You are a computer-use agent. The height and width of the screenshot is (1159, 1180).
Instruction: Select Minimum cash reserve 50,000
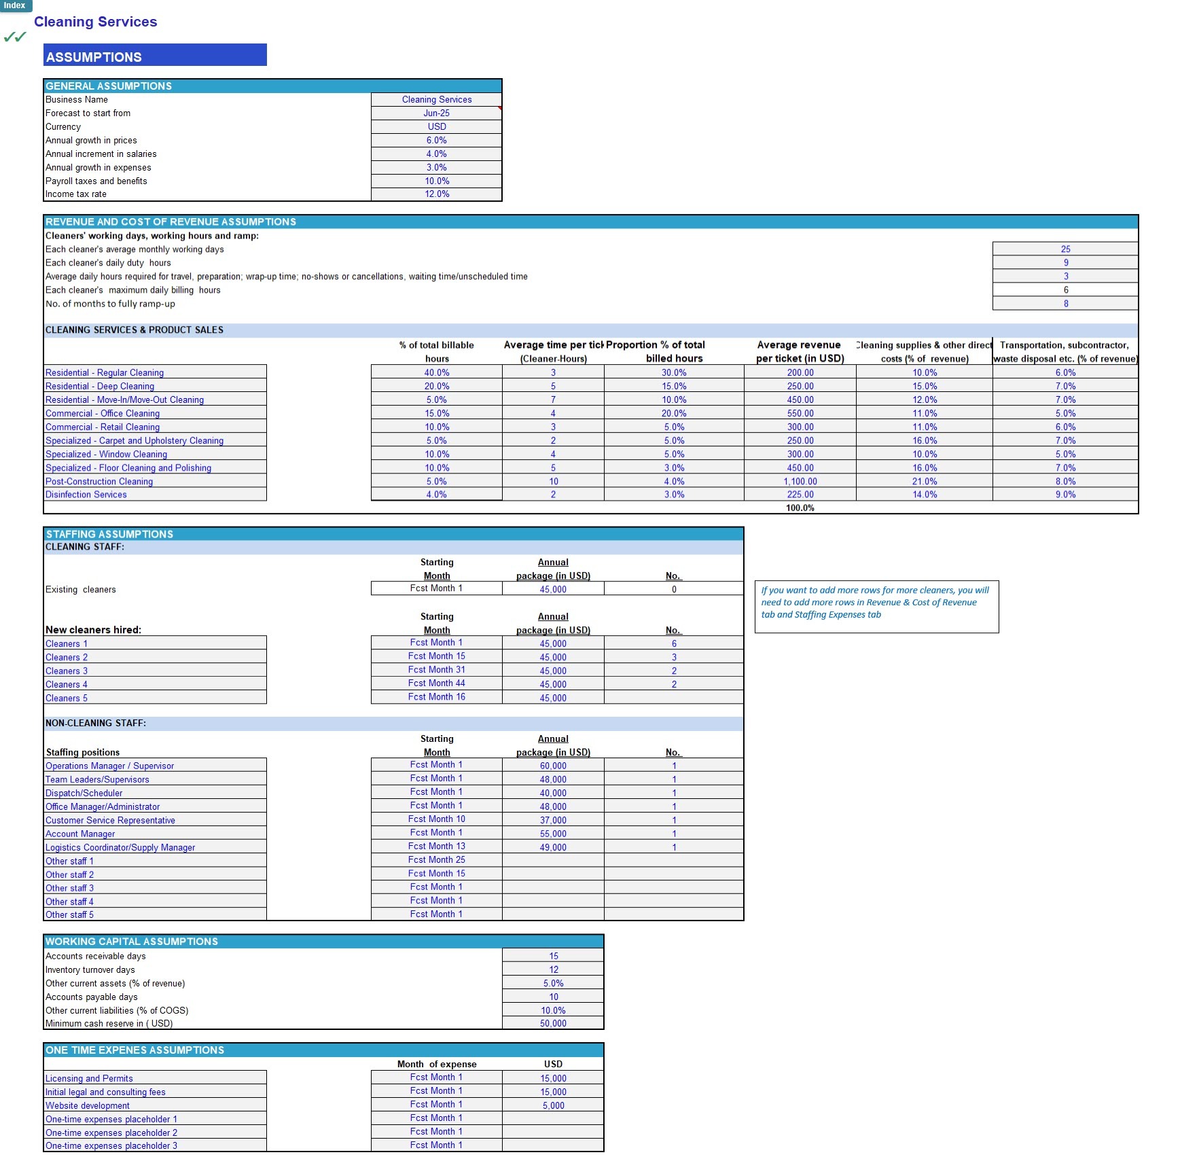(x=553, y=1023)
